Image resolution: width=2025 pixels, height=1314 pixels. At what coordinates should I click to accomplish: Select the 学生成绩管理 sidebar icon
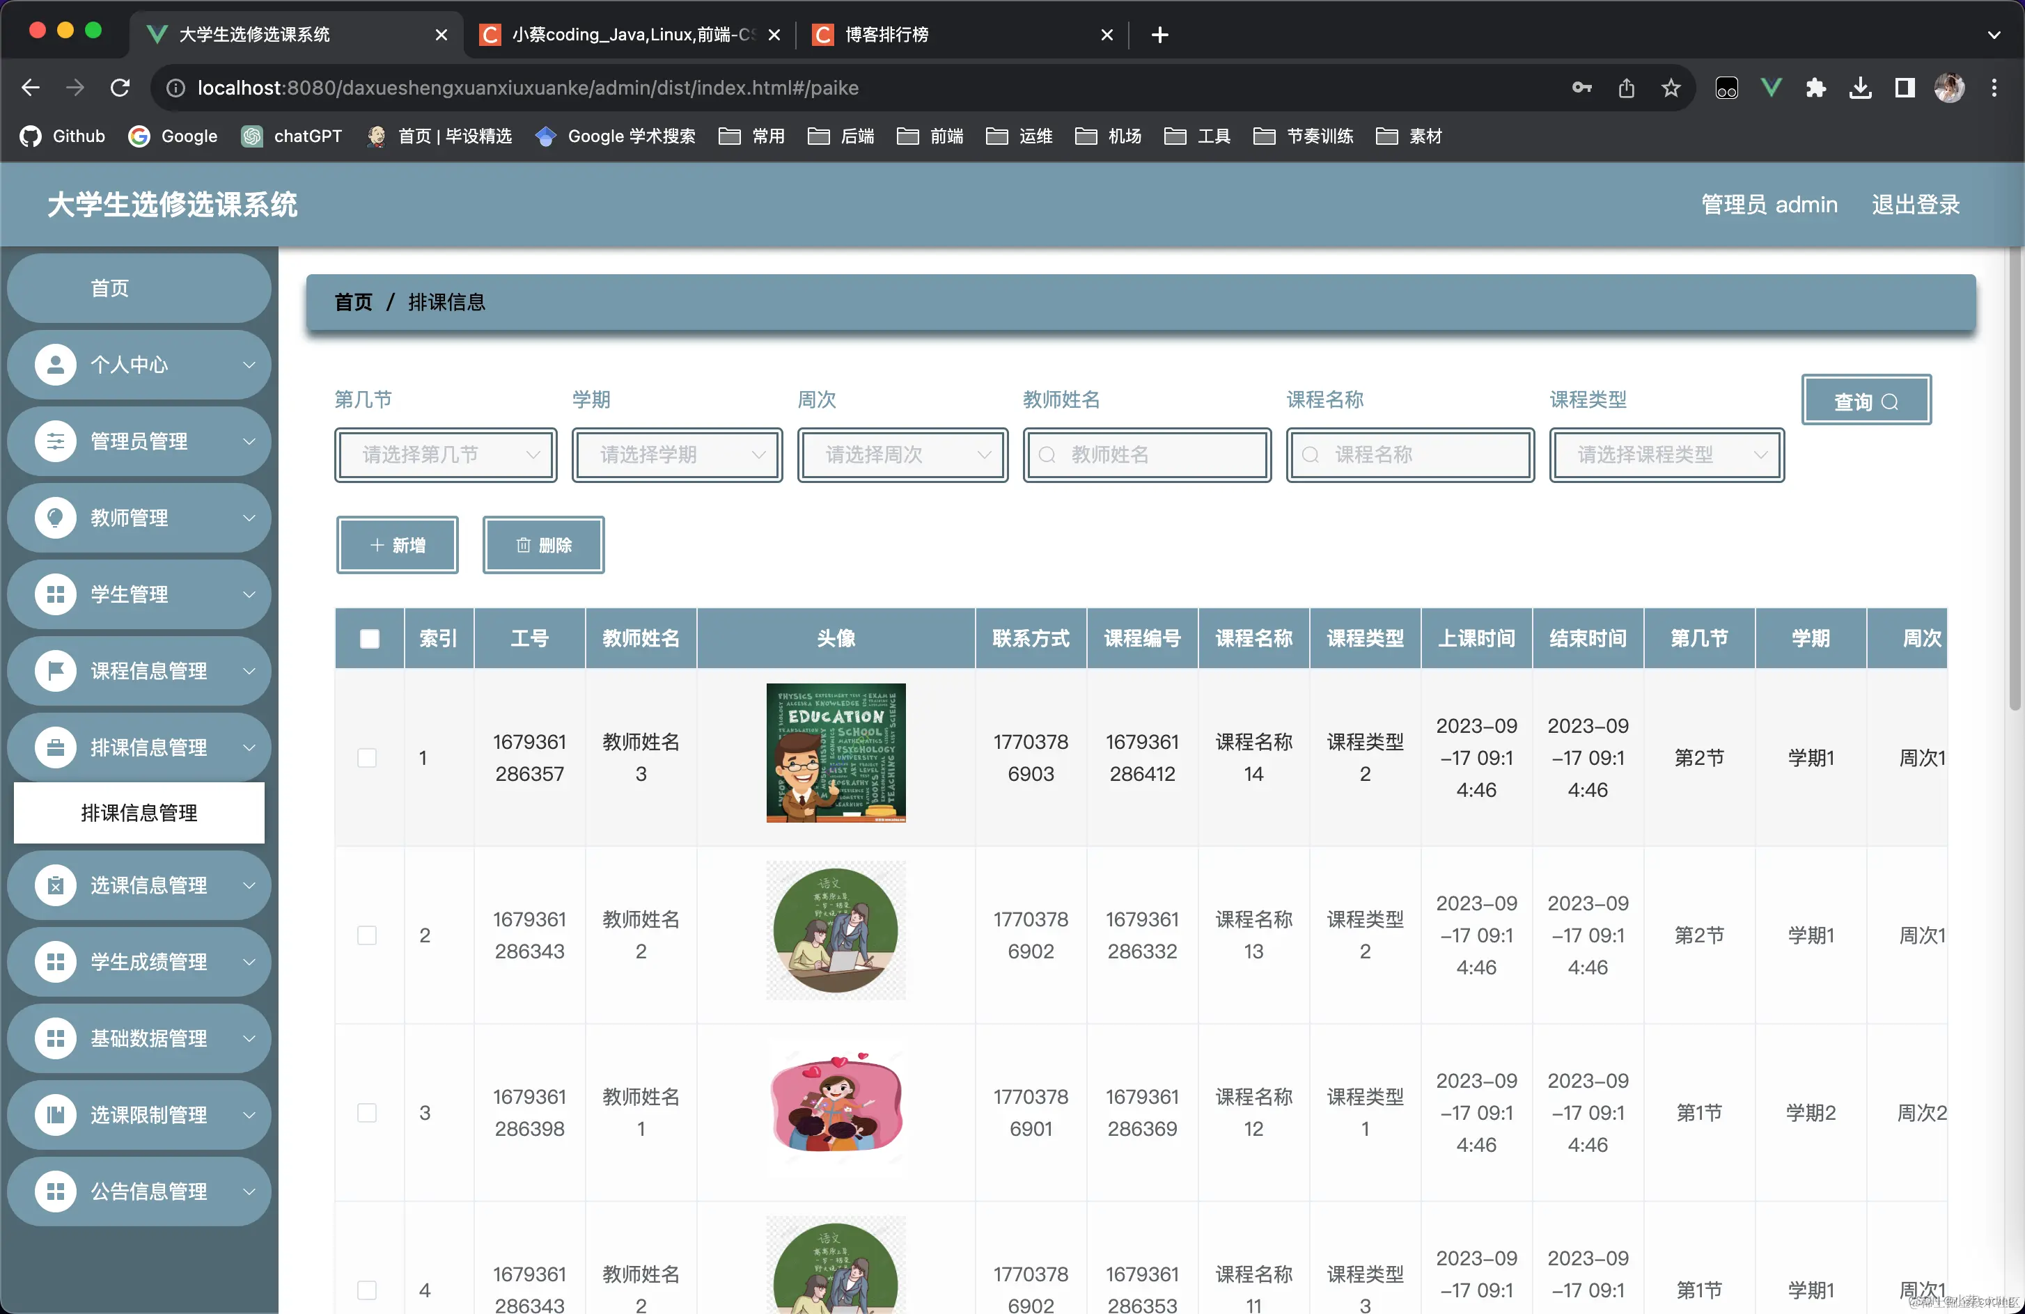click(x=54, y=962)
